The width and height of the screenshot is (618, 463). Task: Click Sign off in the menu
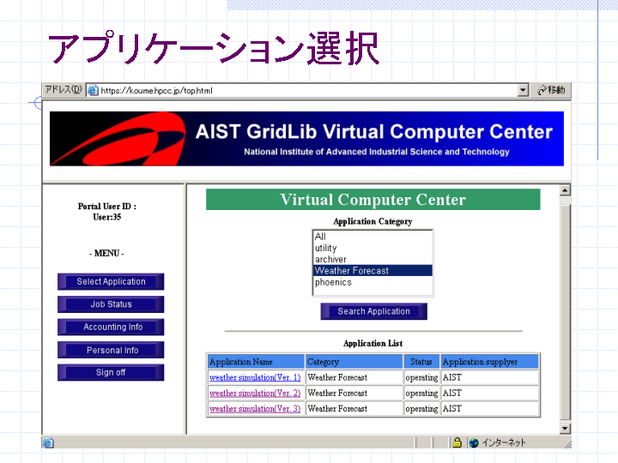click(111, 372)
